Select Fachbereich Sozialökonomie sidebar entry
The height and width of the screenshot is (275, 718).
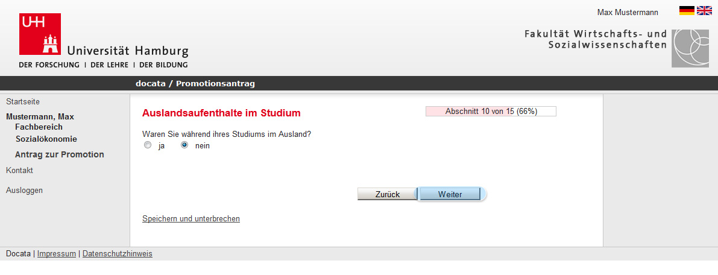point(46,133)
